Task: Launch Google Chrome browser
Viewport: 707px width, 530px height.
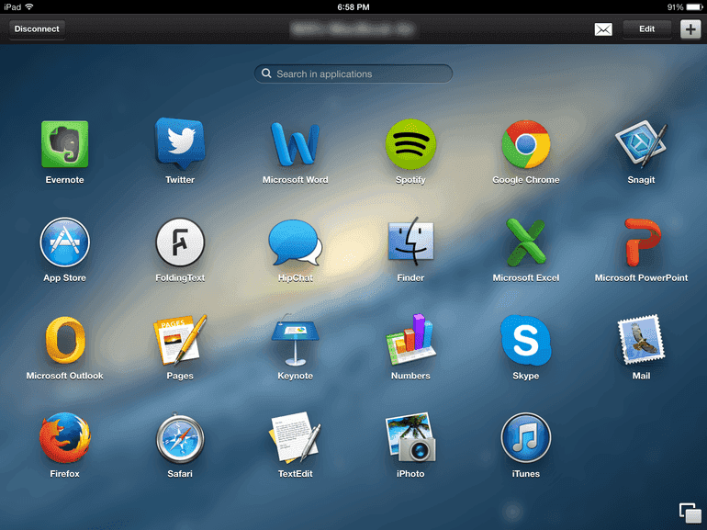Action: click(525, 145)
